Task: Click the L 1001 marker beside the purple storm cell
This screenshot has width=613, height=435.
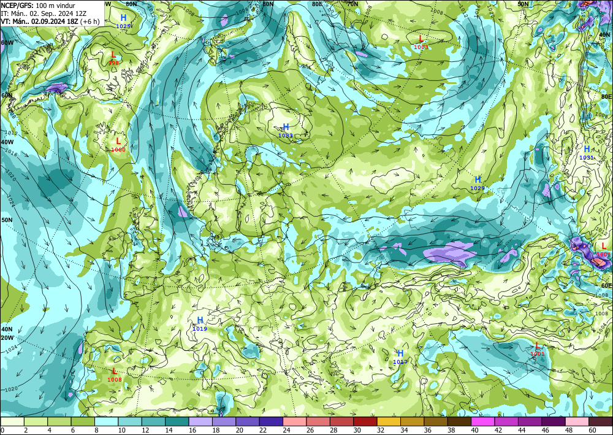Action: coord(604,246)
